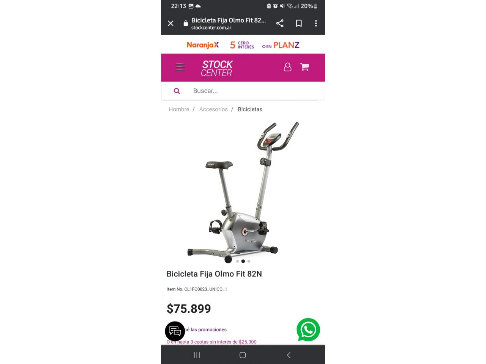
Task: Close the browser tab with X icon
Action: pos(171,24)
